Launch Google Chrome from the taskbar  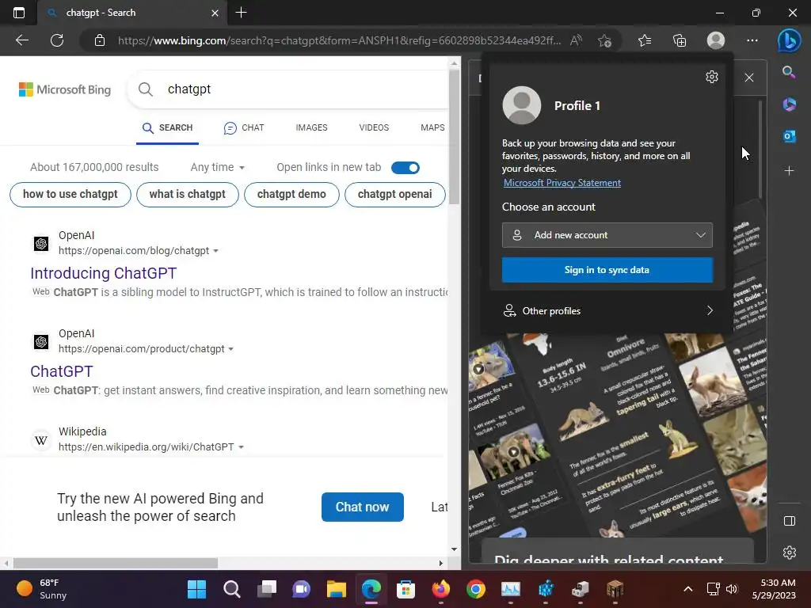475,589
